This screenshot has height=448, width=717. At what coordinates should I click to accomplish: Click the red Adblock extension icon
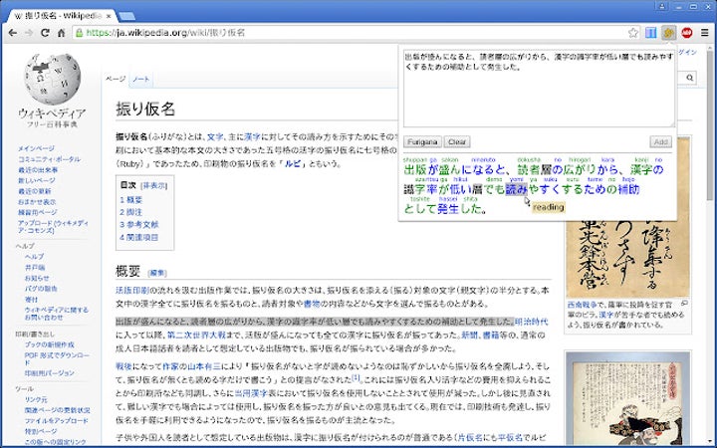pyautogui.click(x=687, y=32)
